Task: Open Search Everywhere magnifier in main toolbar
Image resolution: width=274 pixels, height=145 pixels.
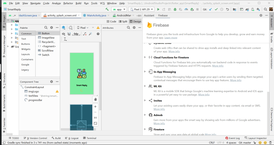Action: (265, 9)
